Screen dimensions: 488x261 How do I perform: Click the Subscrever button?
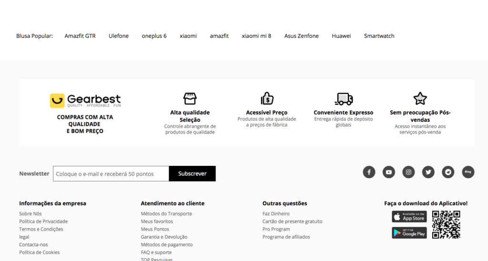pyautogui.click(x=193, y=174)
